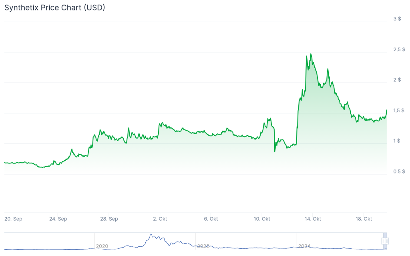Click the 0,5 $ price axis label

point(399,171)
